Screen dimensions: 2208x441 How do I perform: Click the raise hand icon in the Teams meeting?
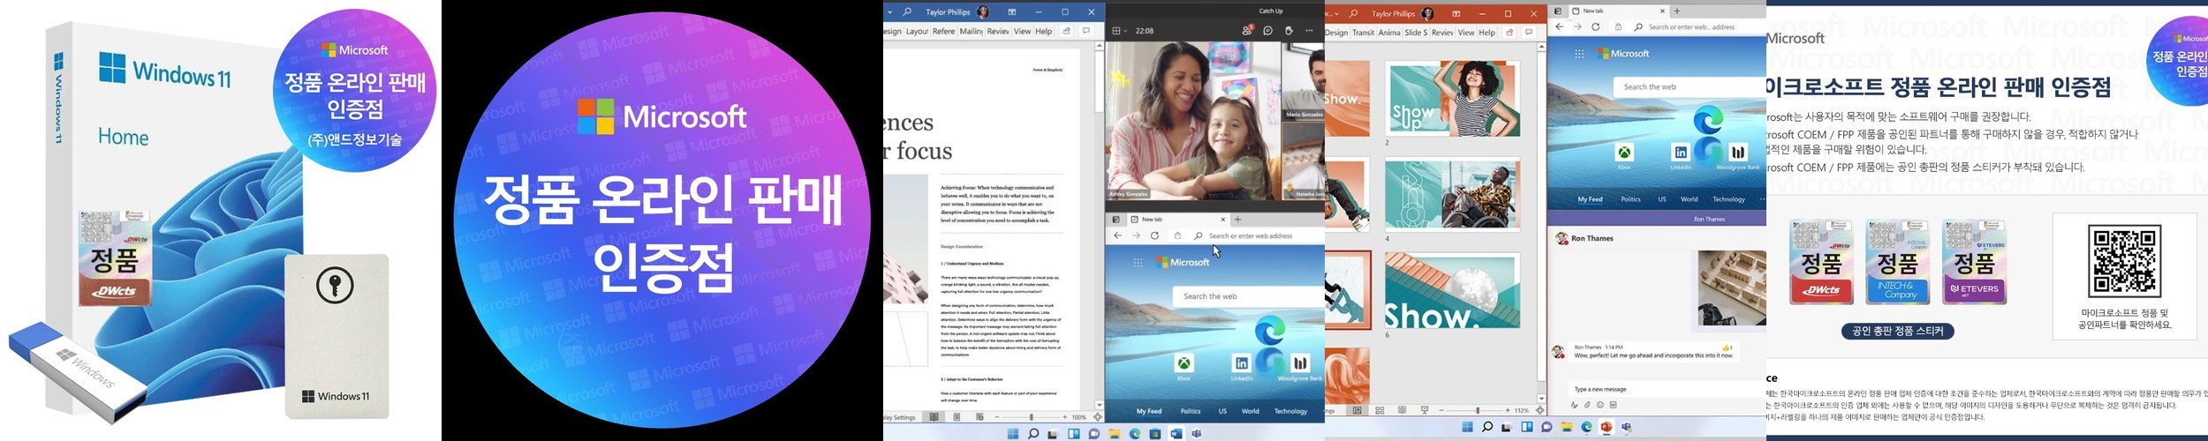[1289, 31]
